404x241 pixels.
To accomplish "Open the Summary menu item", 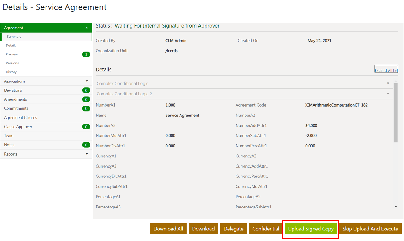I will 14,37.
